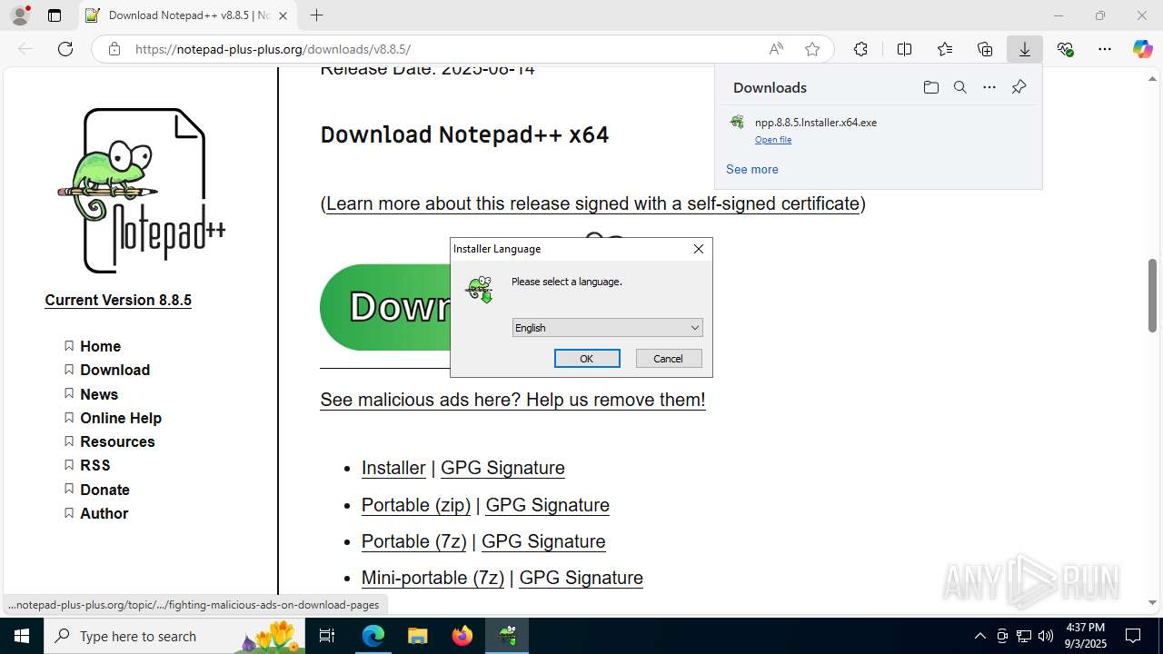The image size is (1163, 654).
Task: Show hidden system tray icons
Action: tap(979, 636)
